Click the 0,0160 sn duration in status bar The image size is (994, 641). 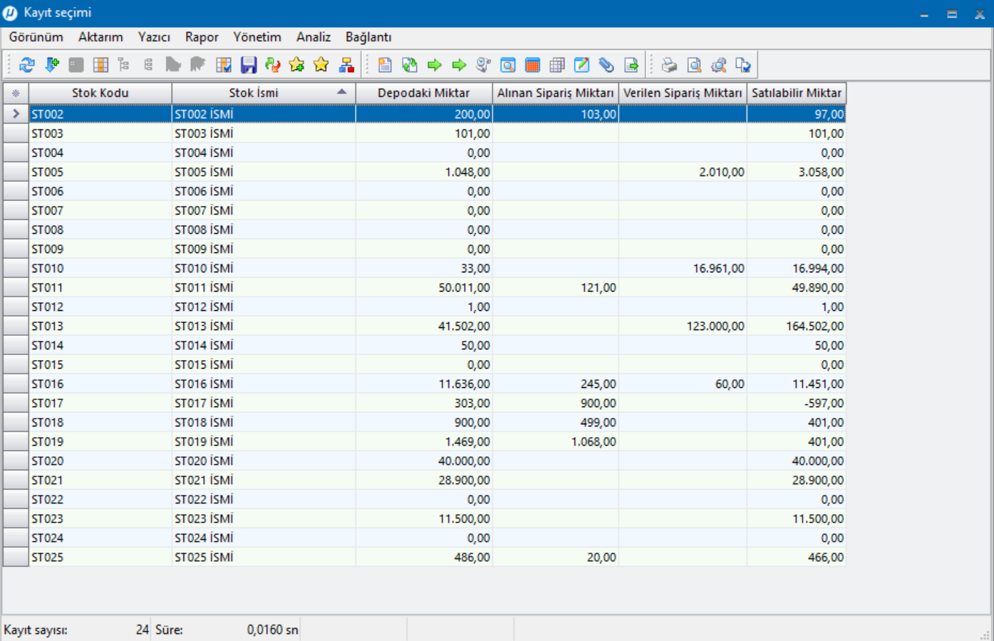click(x=272, y=630)
